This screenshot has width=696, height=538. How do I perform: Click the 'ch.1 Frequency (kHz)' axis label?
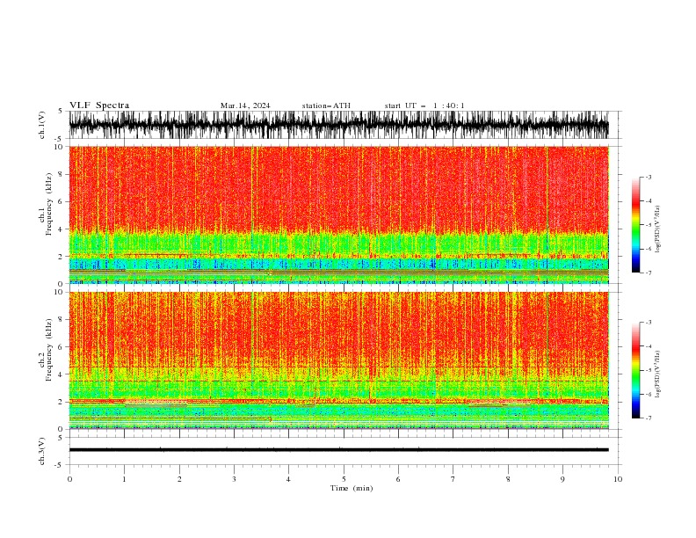pos(46,204)
